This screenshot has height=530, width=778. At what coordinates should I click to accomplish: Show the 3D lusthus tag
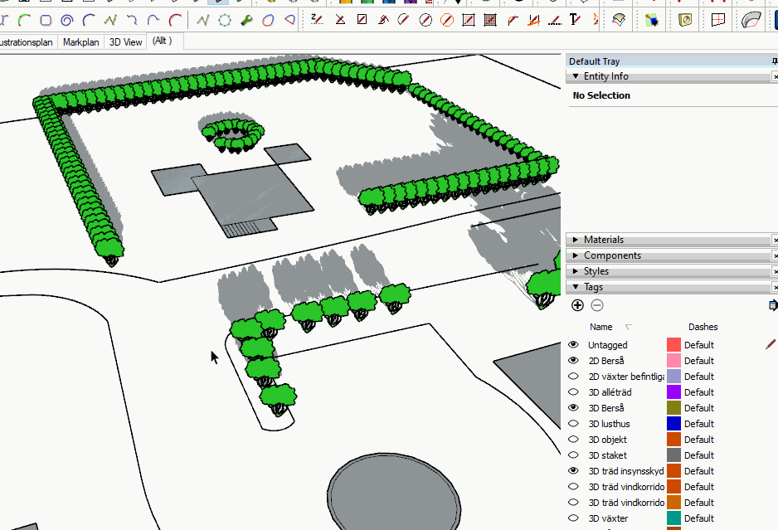pyautogui.click(x=573, y=424)
